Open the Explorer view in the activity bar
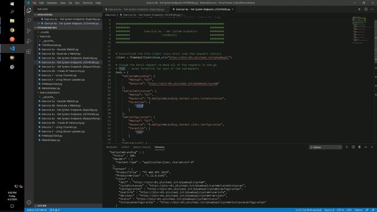 (29, 11)
